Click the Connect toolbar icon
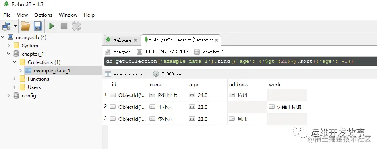Image resolution: width=377 pixels, height=149 pixels. click(6, 26)
